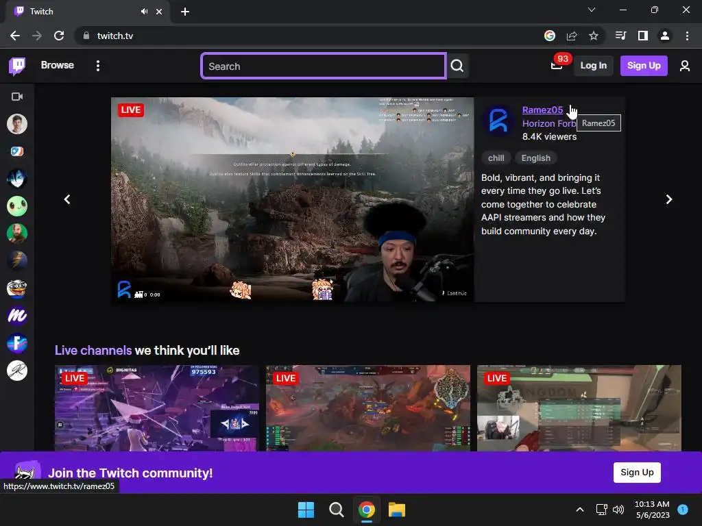Go back in the browser
Viewport: 702px width, 526px height.
(15, 36)
